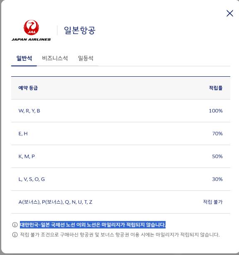Open the 일등석 tab
This screenshot has height=255, width=239.
[85, 58]
